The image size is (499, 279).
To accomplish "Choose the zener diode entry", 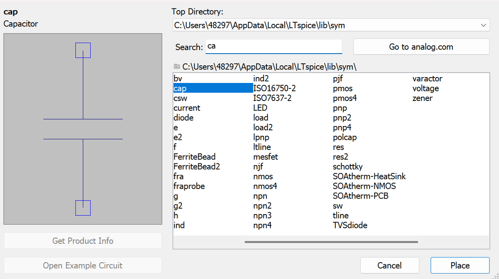I will [x=422, y=98].
